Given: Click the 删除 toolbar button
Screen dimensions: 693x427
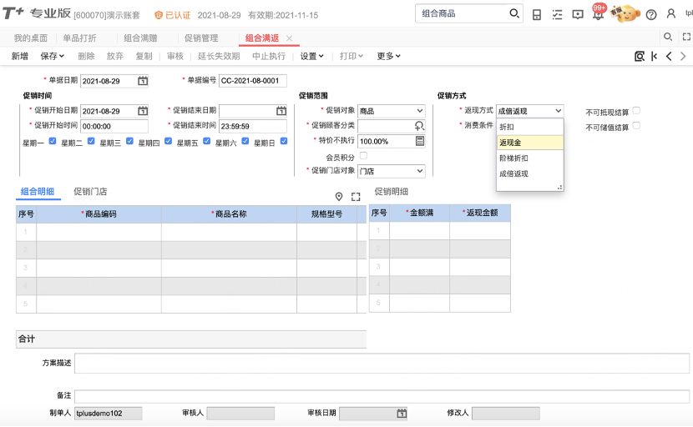Looking at the screenshot, I should pos(86,56).
